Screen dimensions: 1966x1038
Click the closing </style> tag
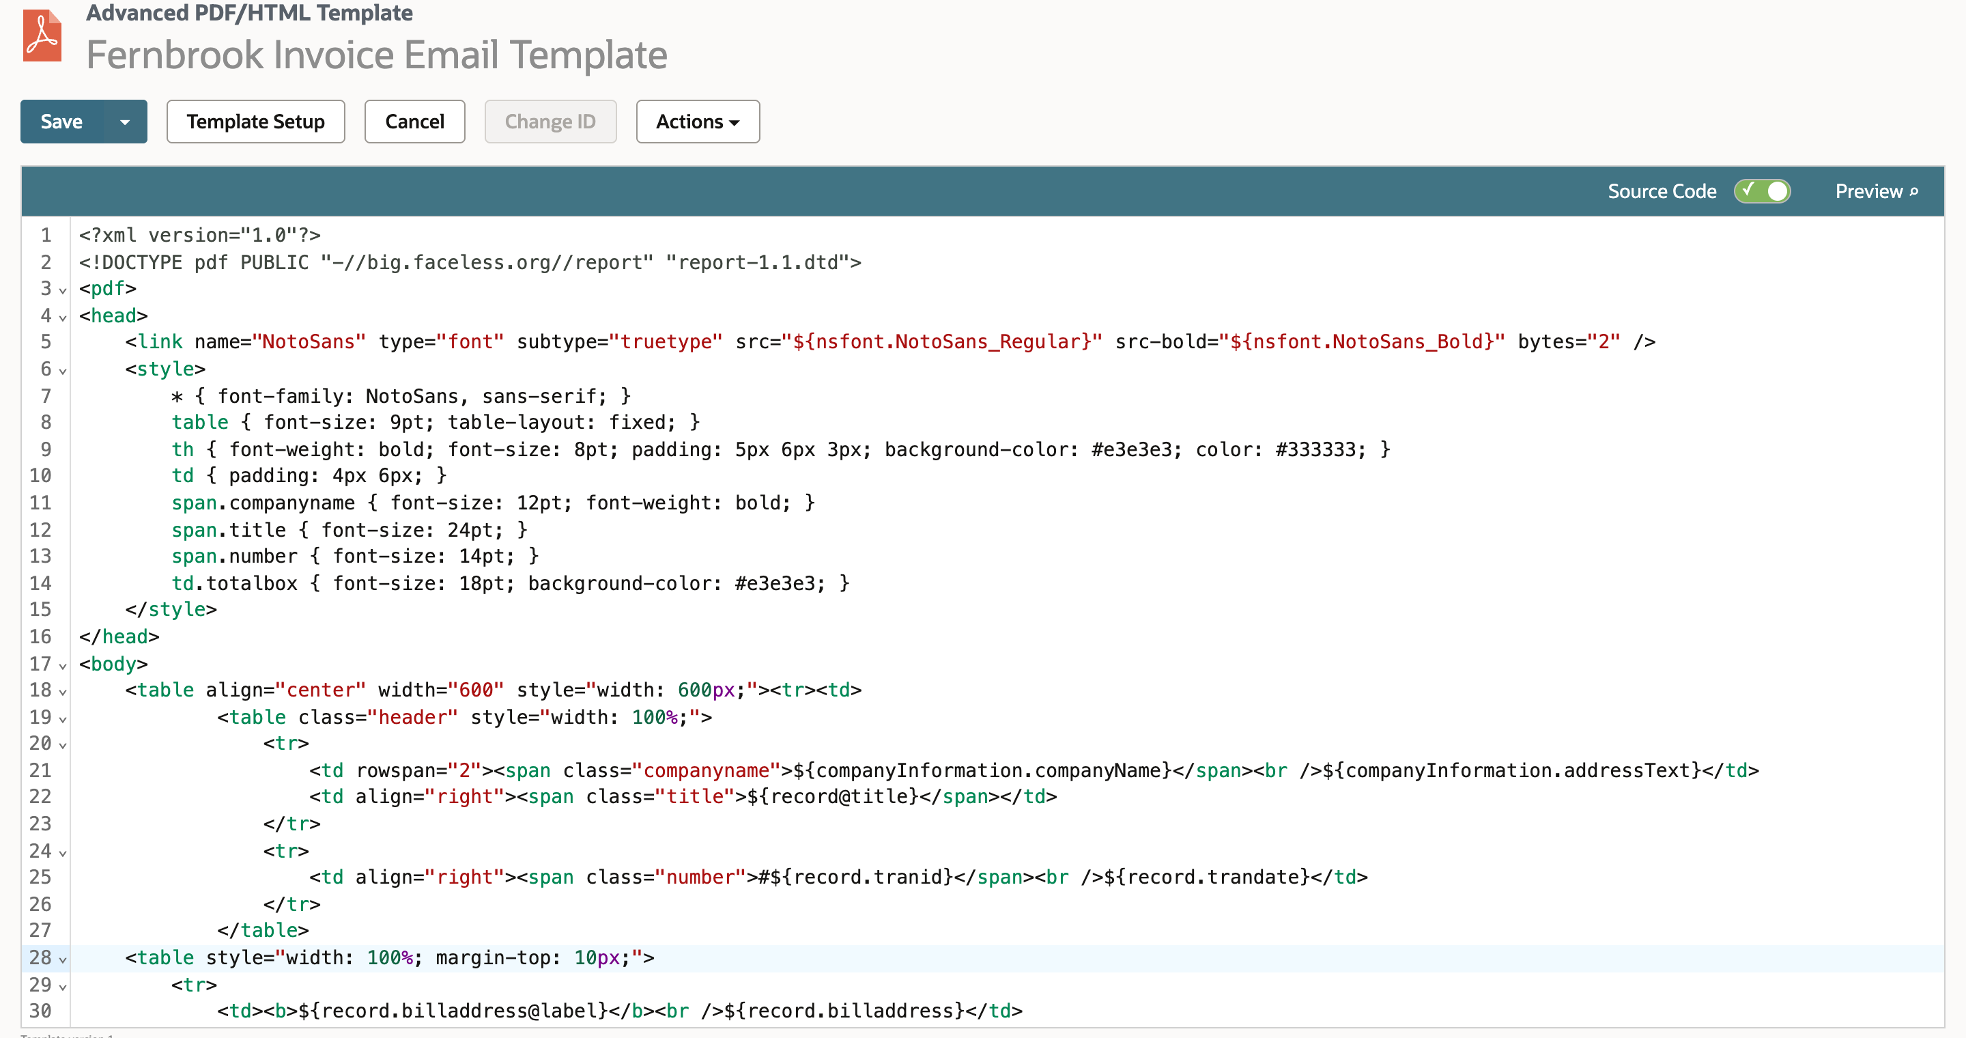pyautogui.click(x=171, y=610)
